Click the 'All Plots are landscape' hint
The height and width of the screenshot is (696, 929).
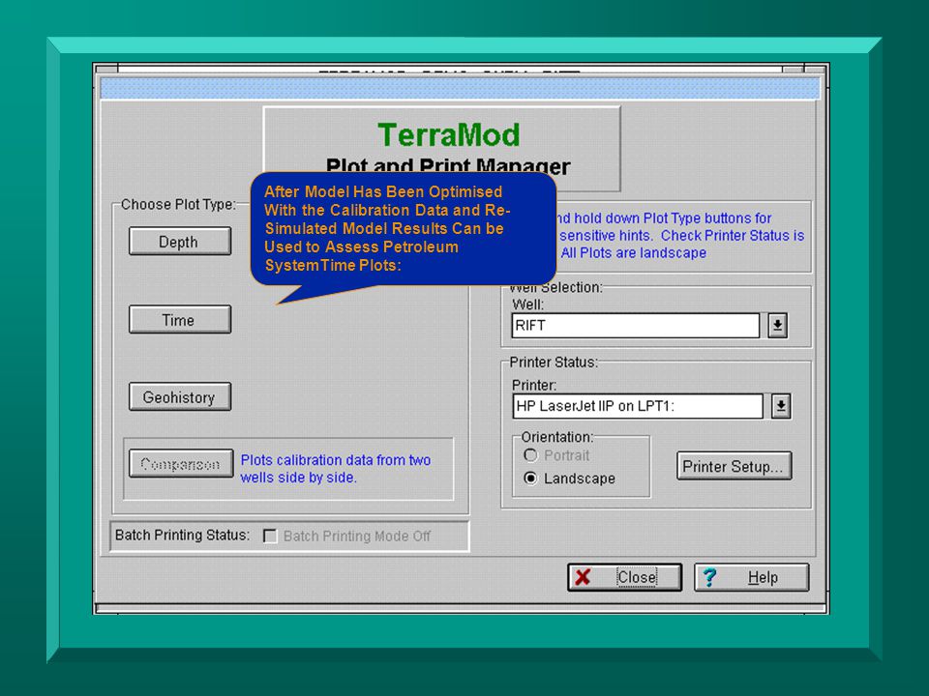(633, 252)
